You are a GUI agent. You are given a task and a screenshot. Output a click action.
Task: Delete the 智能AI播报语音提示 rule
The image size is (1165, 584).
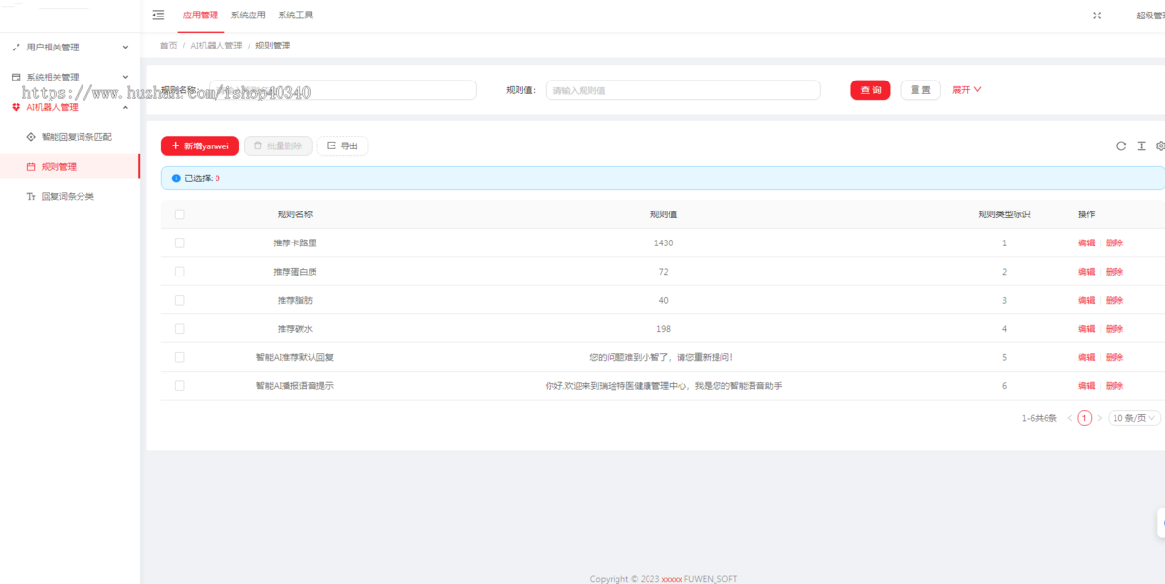1115,386
